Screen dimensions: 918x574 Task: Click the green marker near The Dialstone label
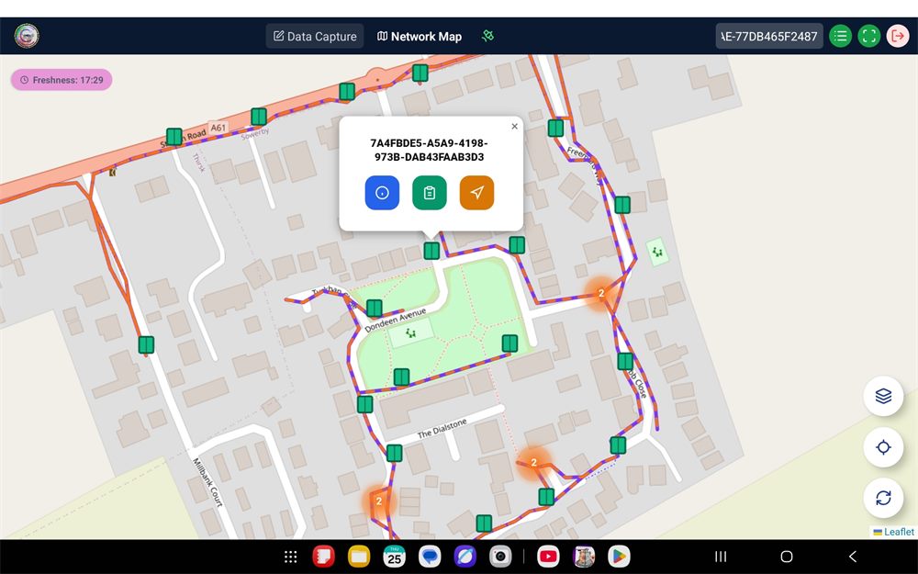pos(394,453)
